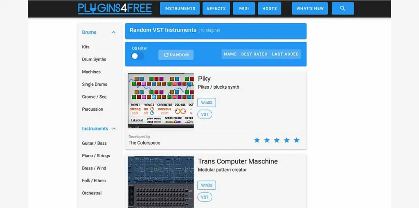Click the Trans Computer Maschine title
The width and height of the screenshot is (419, 208).
click(x=238, y=161)
